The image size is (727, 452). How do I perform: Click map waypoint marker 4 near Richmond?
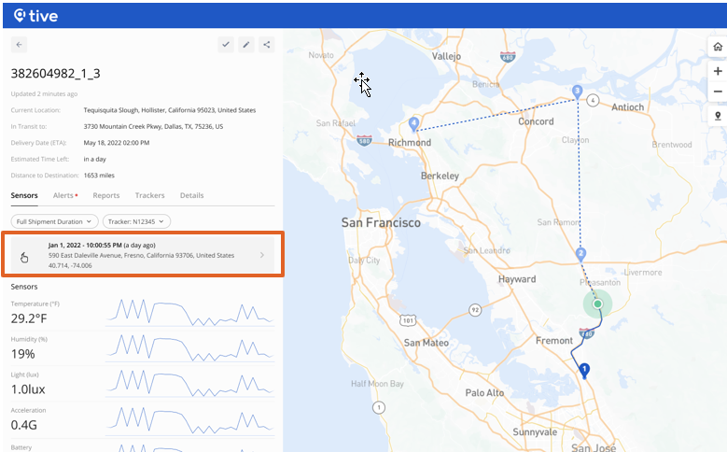tap(413, 123)
